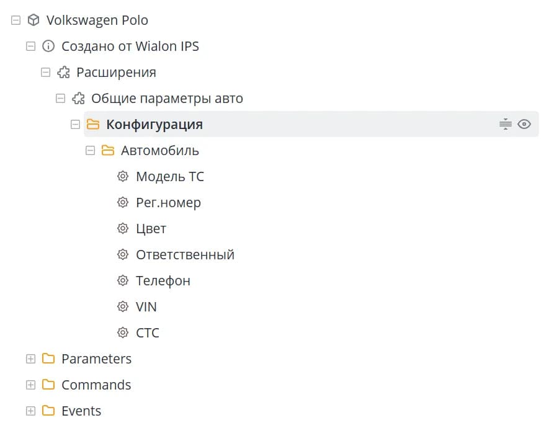Select the Цвет parameter
541x428 pixels.
[x=151, y=229]
